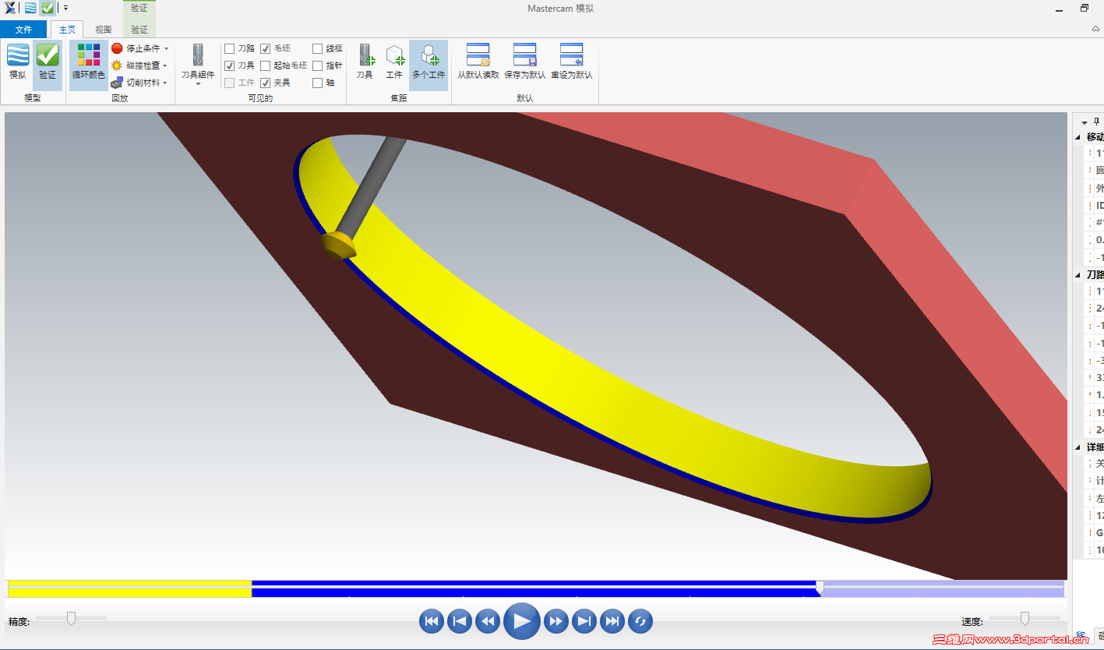Toggle loop playback button
Screen dimensions: 1104x650
(x=640, y=621)
